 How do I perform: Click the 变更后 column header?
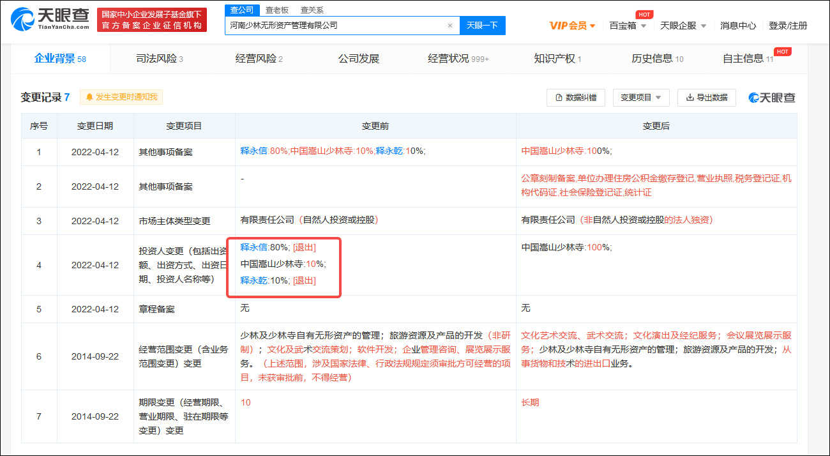656,126
